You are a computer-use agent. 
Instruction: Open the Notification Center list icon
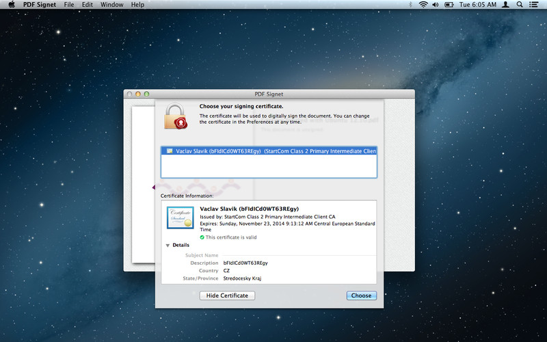[533, 5]
